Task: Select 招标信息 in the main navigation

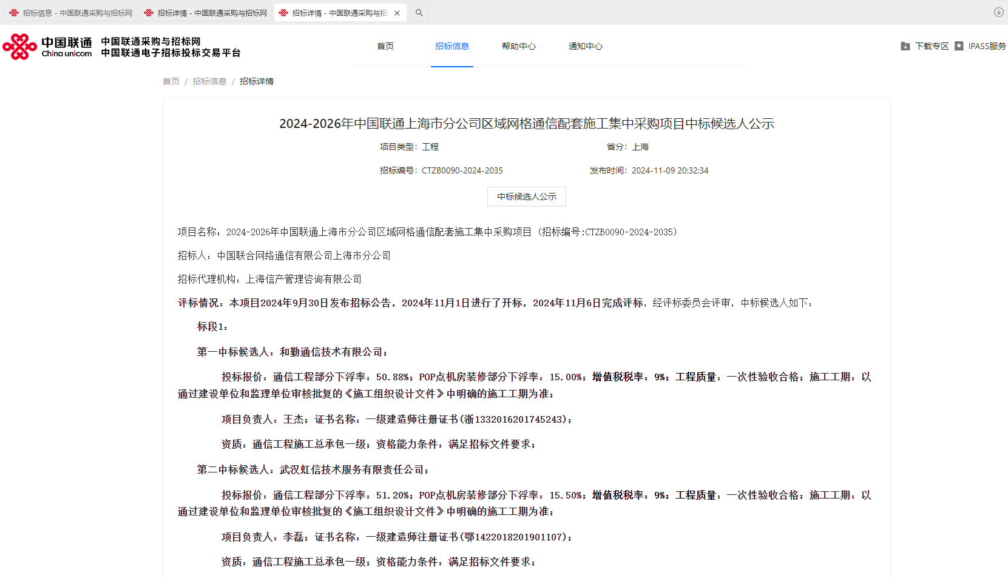Action: coord(452,46)
